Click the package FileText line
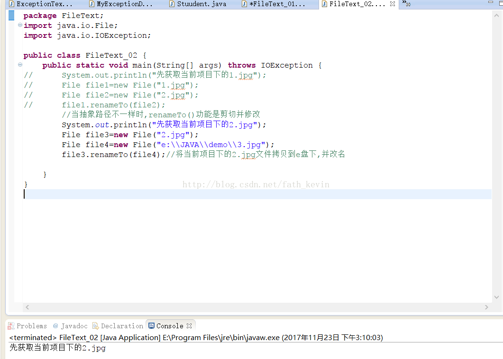 64,15
